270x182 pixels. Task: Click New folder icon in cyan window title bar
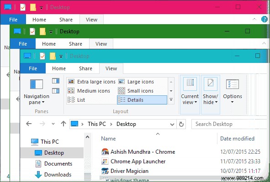click(x=53, y=56)
